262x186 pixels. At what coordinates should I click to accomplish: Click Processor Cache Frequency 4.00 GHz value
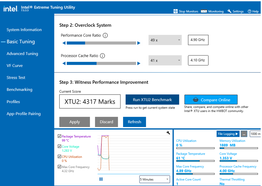tap(227, 171)
